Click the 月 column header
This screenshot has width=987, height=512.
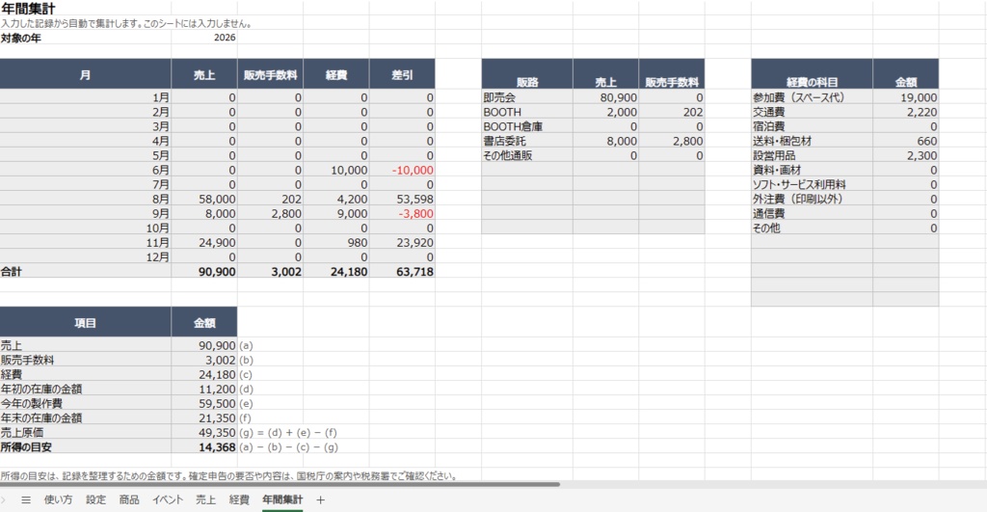86,74
